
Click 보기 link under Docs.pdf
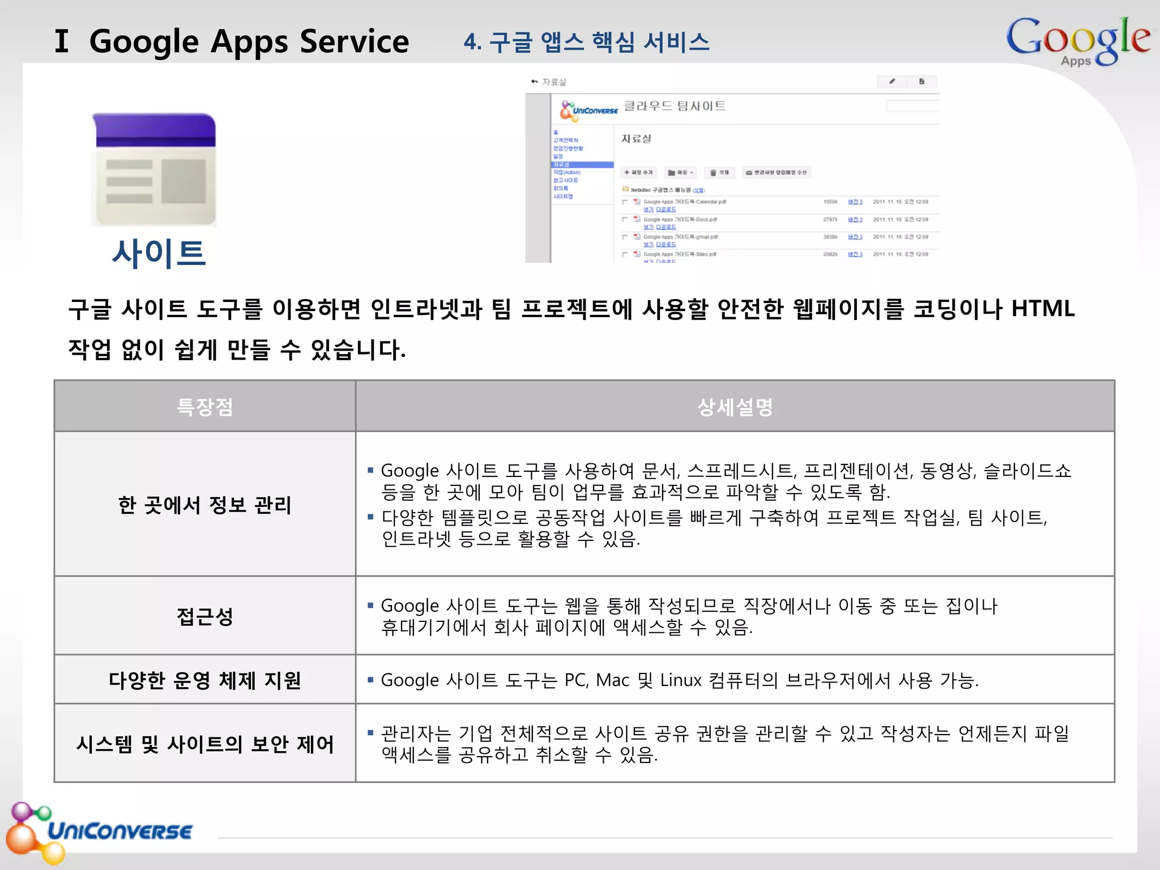pyautogui.click(x=649, y=227)
